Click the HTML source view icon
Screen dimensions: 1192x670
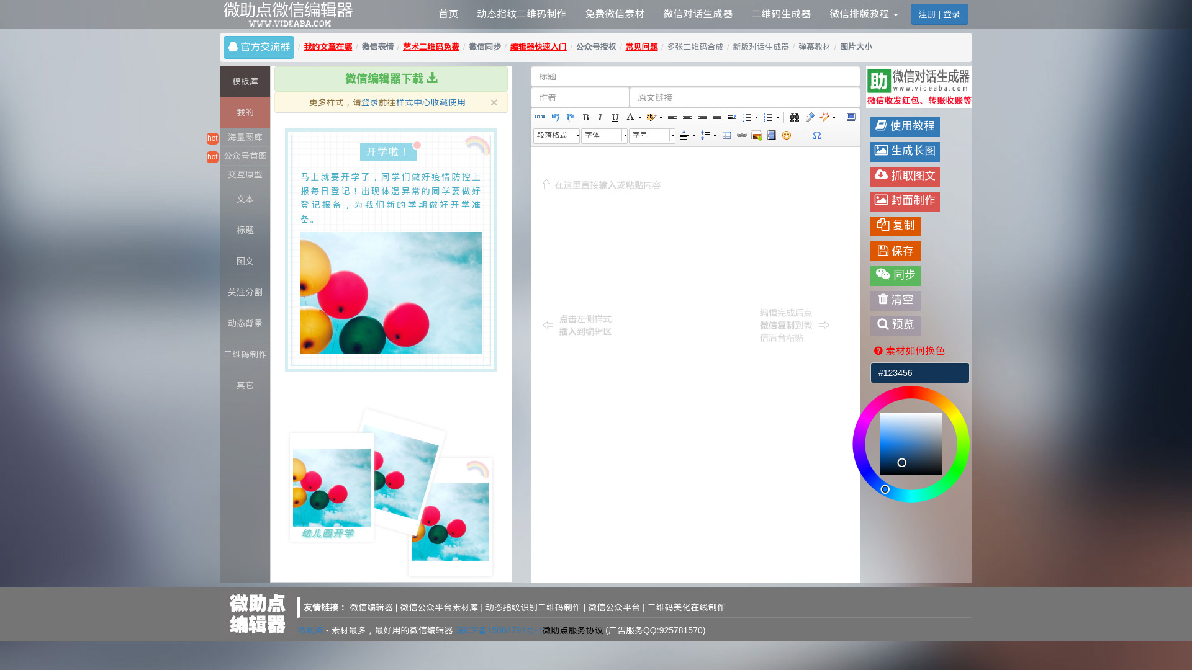541,117
